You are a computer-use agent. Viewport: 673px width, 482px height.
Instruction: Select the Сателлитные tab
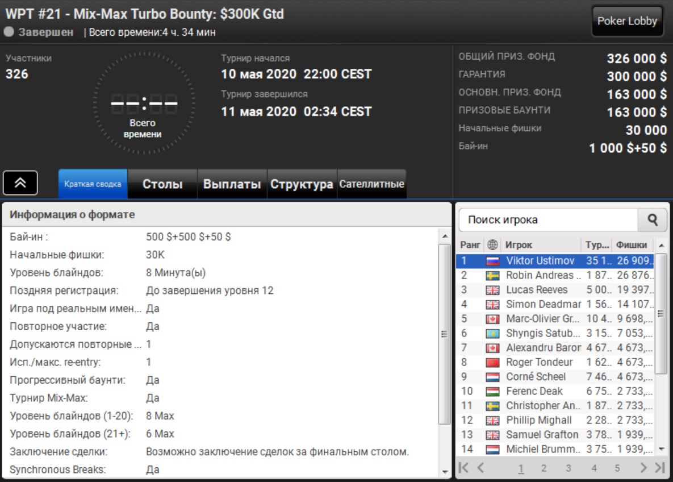tap(371, 184)
